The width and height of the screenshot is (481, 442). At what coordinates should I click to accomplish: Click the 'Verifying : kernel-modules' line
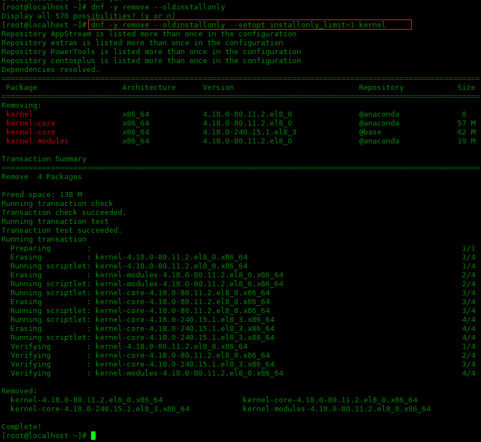(x=242, y=373)
